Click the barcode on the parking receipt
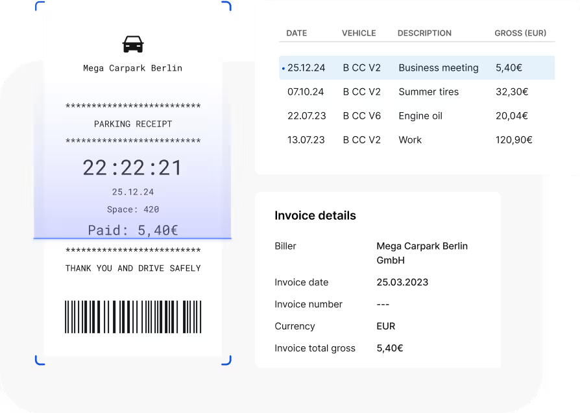This screenshot has height=413, width=580. [133, 317]
